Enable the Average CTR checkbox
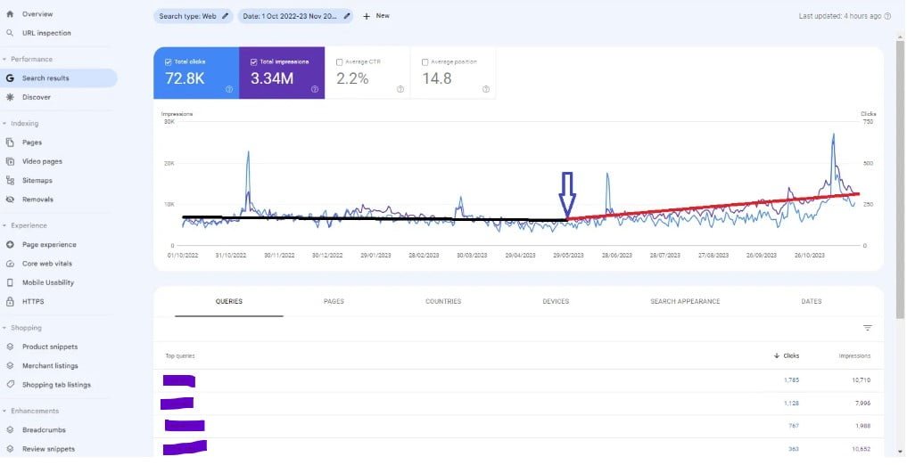The height and width of the screenshot is (465, 907). click(340, 62)
